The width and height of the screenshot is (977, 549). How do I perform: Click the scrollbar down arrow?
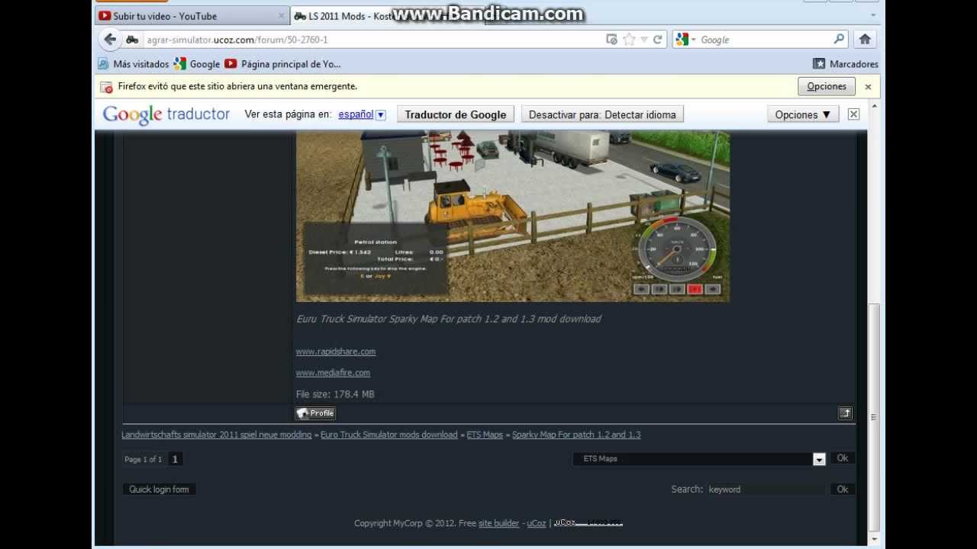(874, 540)
